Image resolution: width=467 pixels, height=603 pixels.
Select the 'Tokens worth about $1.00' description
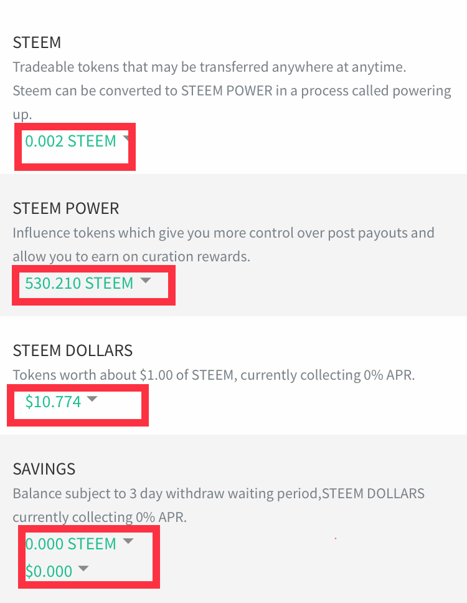pyautogui.click(x=214, y=375)
